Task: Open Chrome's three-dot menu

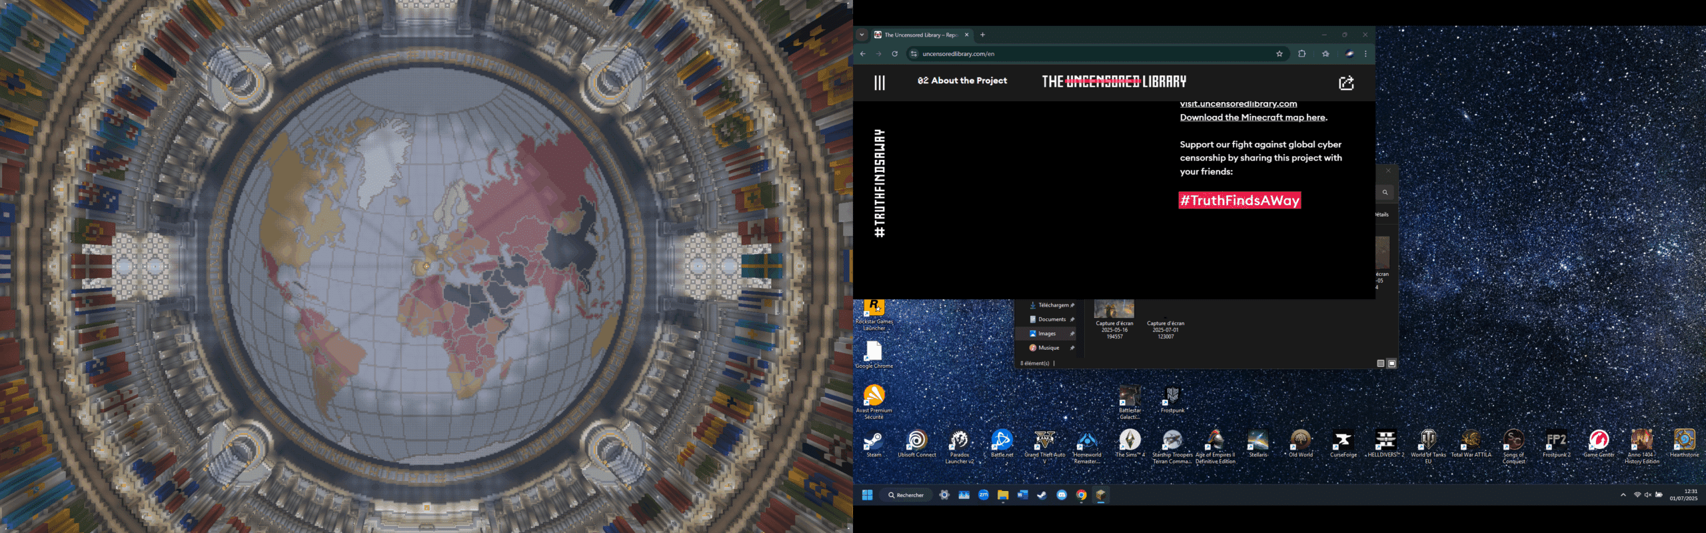Action: [x=1365, y=54]
